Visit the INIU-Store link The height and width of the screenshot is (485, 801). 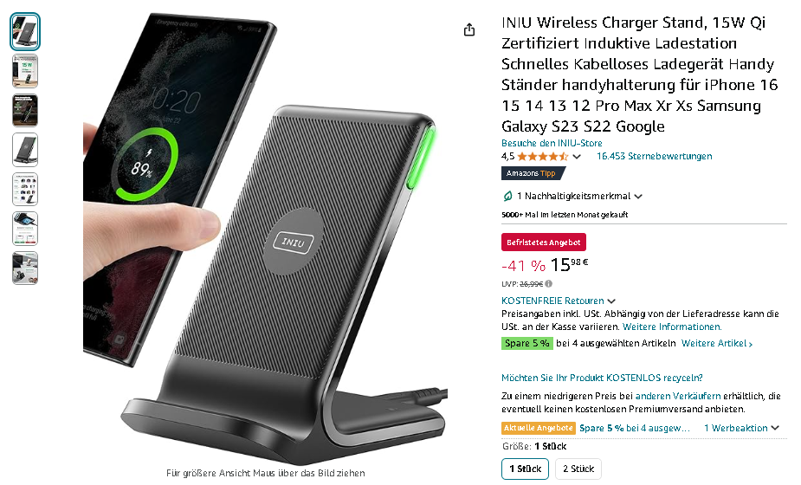[x=552, y=143]
